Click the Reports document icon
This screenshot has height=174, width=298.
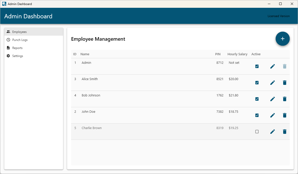(8, 48)
